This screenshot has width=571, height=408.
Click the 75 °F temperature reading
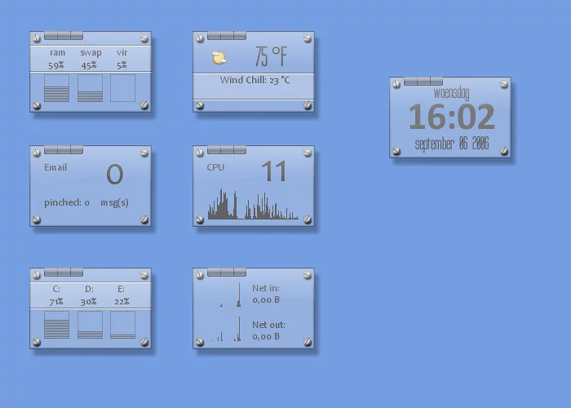270,56
